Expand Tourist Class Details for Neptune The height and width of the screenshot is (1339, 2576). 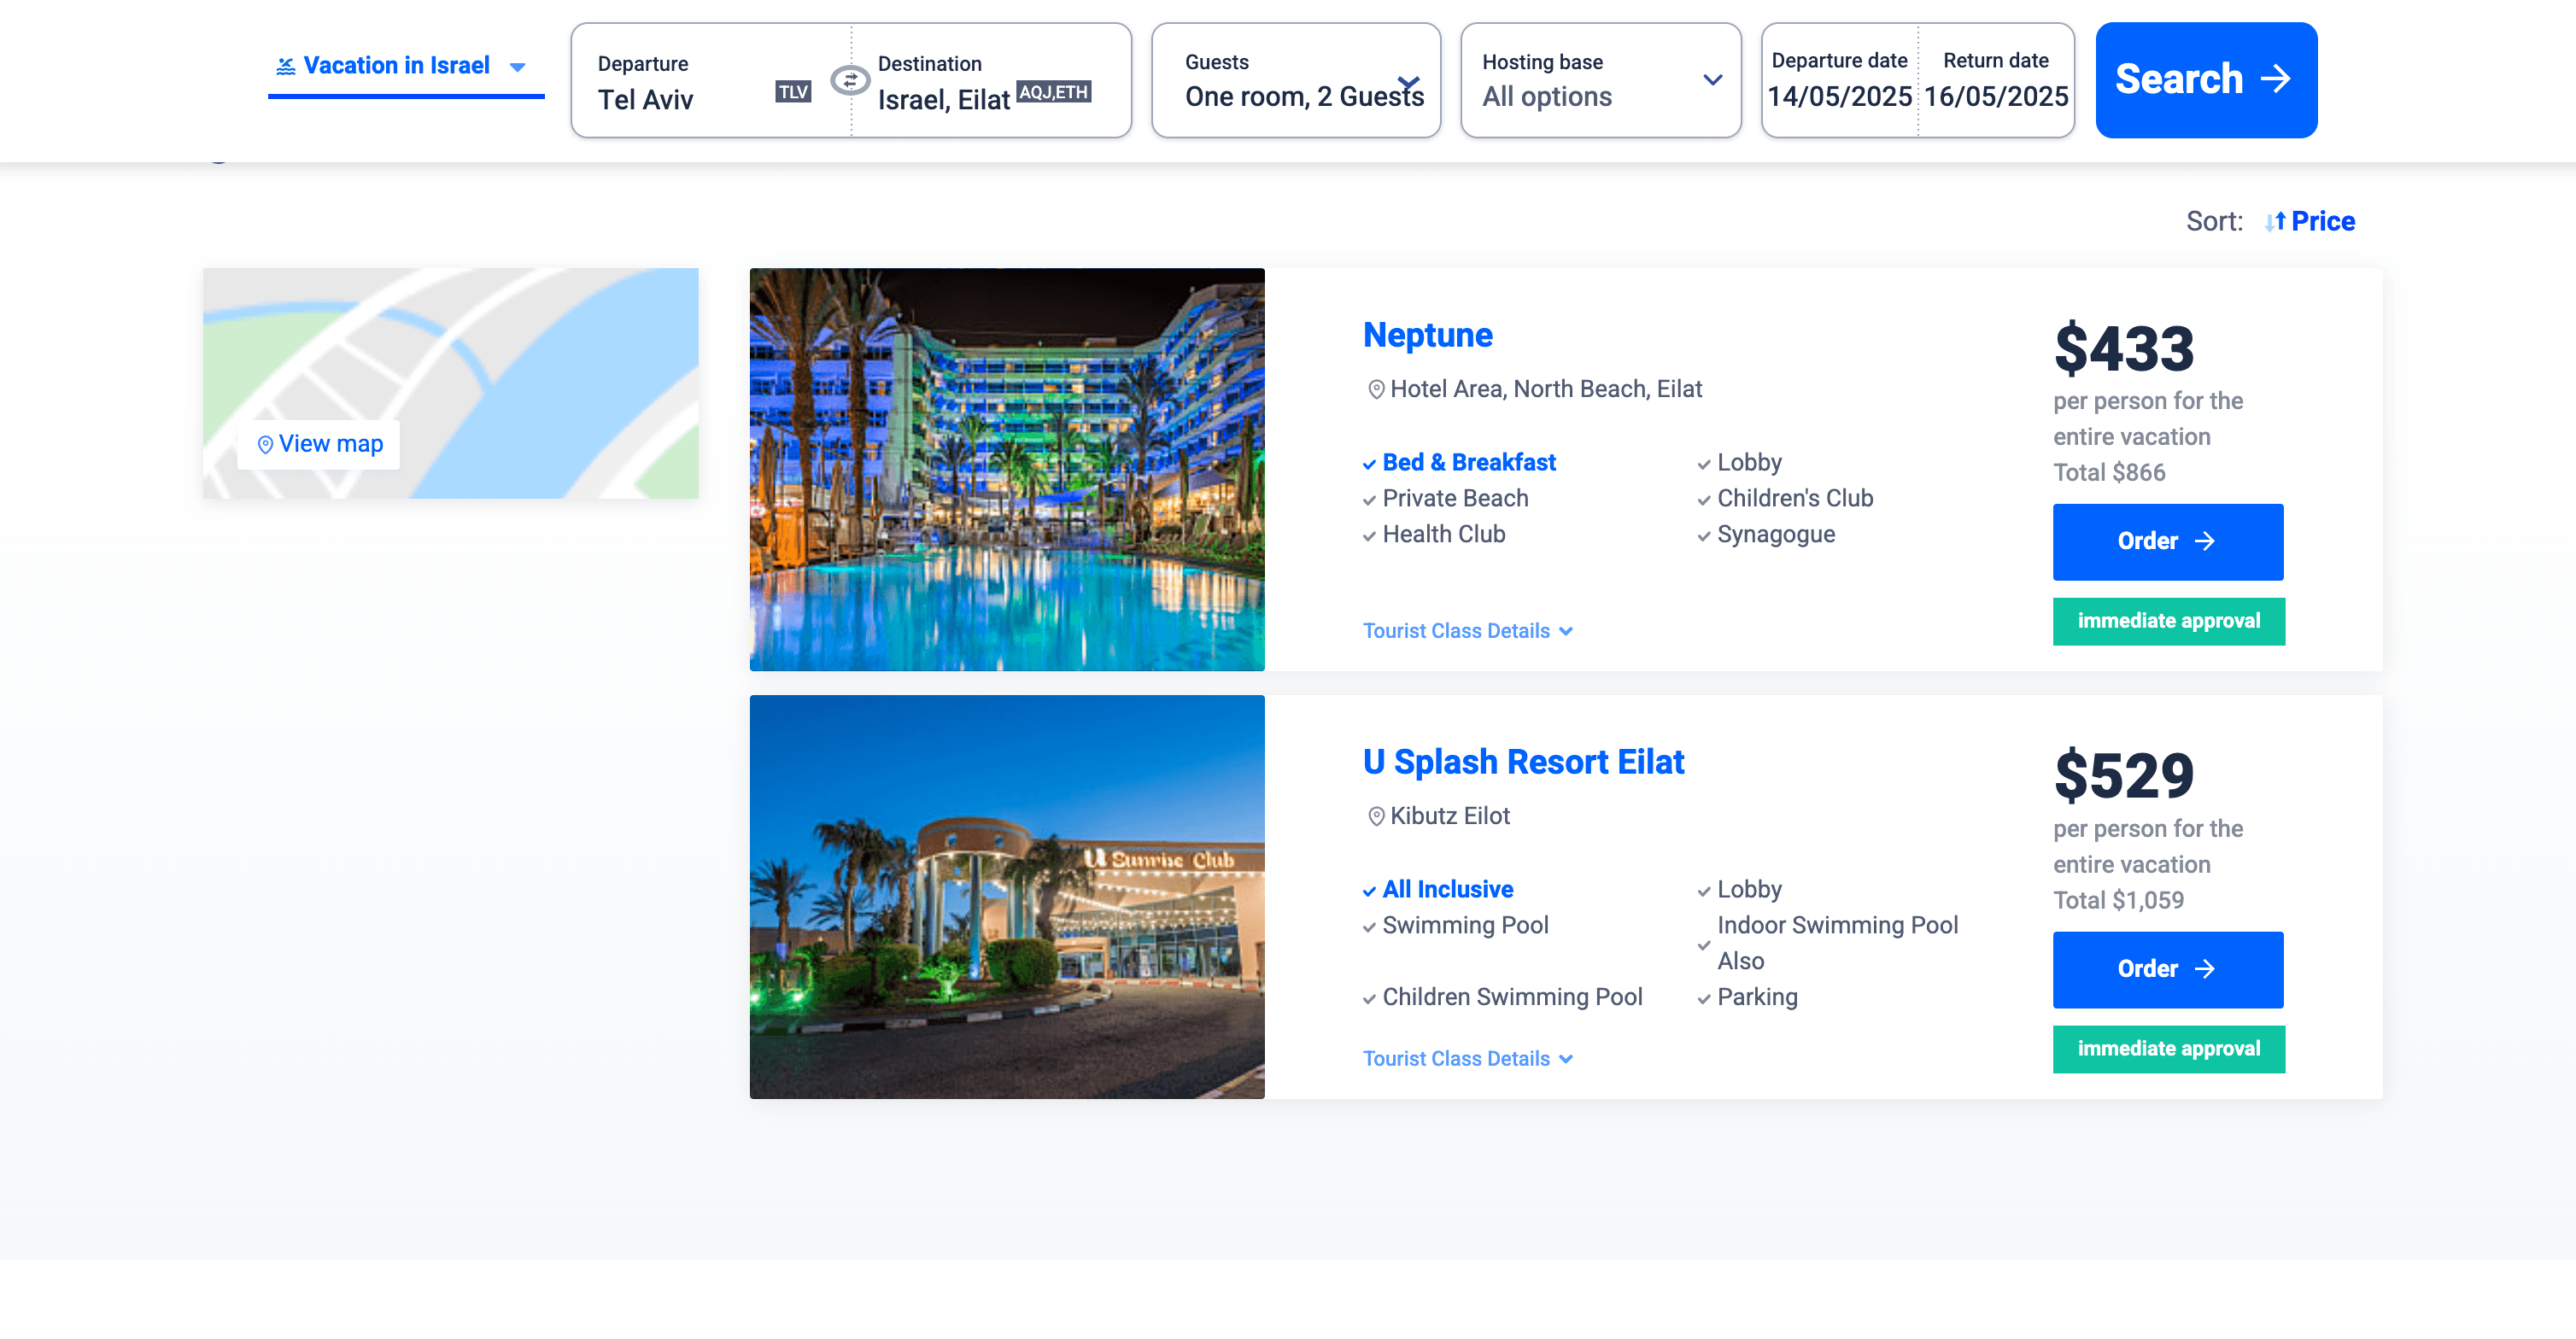(1467, 631)
